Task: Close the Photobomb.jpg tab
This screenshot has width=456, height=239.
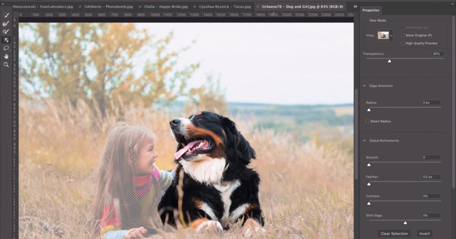Action: (x=81, y=7)
